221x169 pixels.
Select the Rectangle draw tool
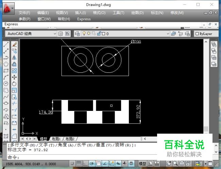tap(6, 71)
